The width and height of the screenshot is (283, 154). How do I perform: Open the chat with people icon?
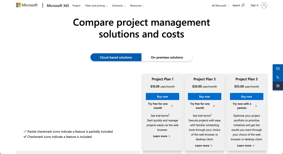(x=278, y=86)
